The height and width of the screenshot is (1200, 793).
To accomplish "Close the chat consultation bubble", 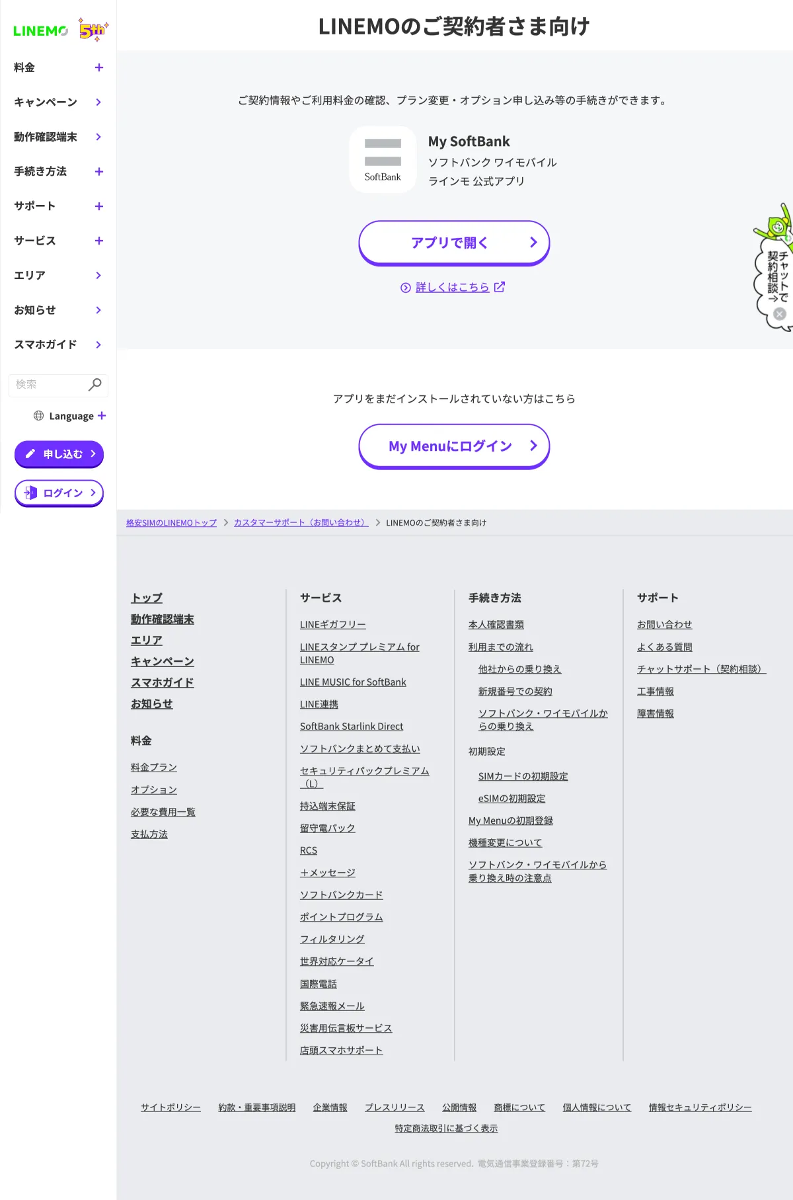I will (x=780, y=314).
